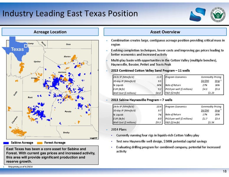Click heading '2013 Sabine Haynesville Program – 7 wells'
Viewport: 229px width, 177px height.
click(142, 100)
